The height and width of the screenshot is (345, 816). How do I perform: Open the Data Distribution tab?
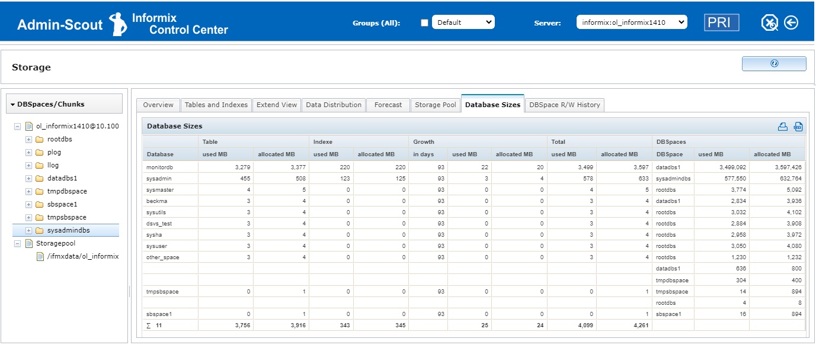[334, 105]
